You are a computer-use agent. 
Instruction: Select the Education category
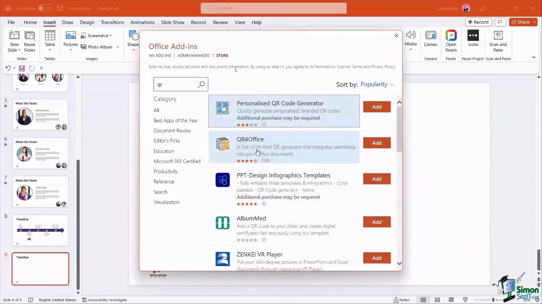point(164,151)
